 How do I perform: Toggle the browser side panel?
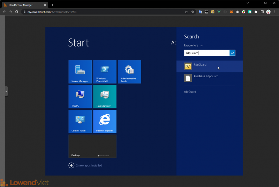(x=262, y=12)
